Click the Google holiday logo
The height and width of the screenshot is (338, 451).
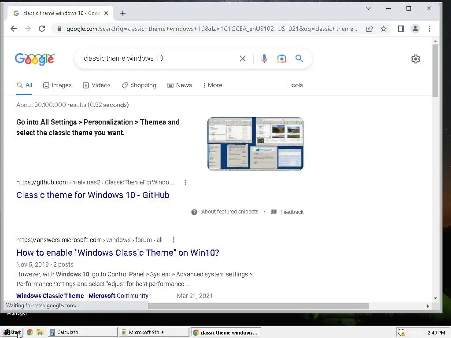point(34,59)
